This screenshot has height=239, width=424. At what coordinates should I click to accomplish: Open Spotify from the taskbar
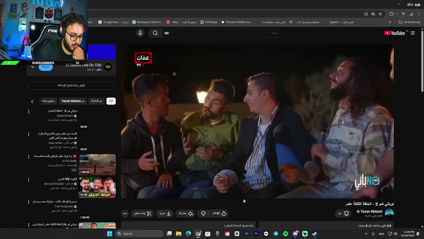(286, 234)
